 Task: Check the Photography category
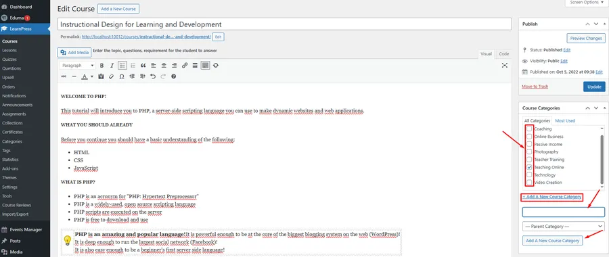[x=529, y=151]
